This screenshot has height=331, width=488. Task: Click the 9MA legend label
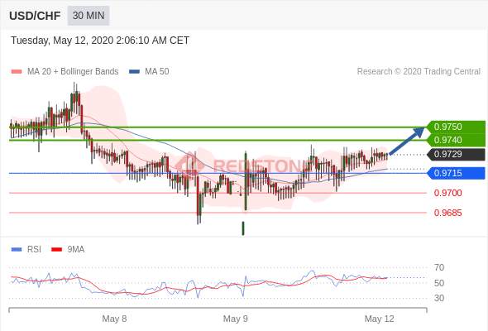[76, 249]
